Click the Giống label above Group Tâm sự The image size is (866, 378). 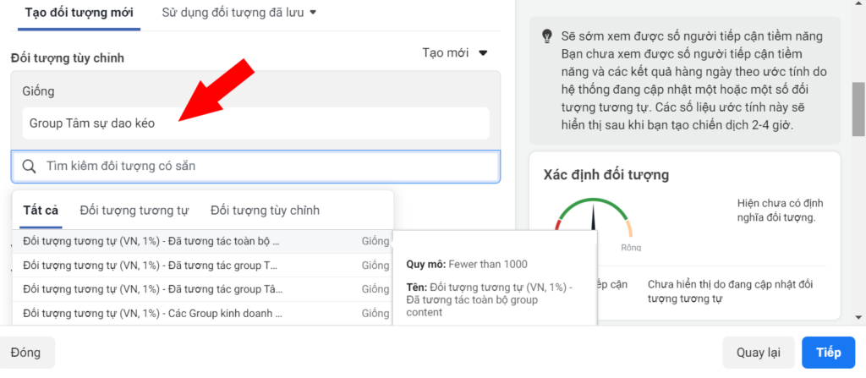pyautogui.click(x=39, y=91)
